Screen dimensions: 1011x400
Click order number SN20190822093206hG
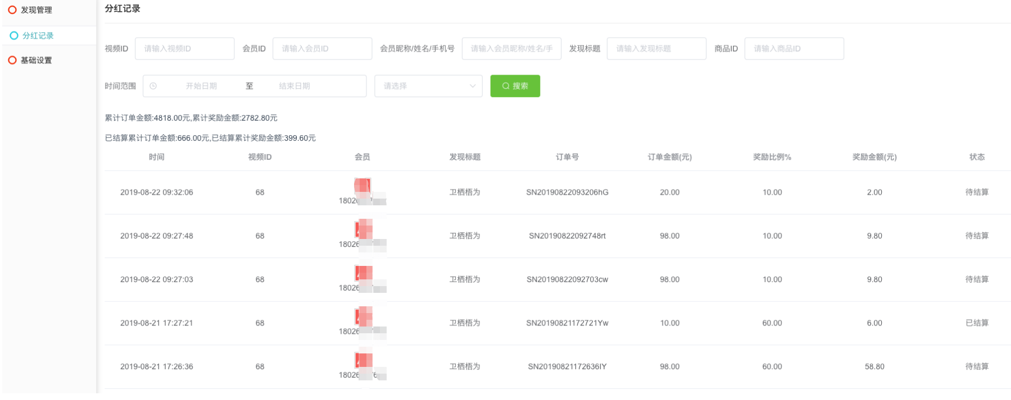pos(567,192)
